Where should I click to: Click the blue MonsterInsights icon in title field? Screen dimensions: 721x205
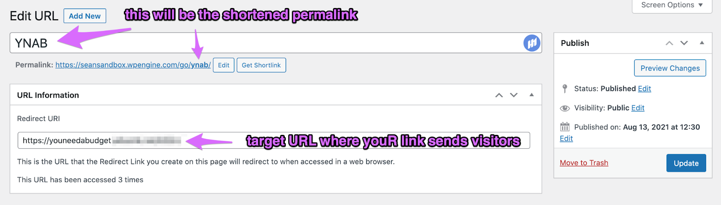(532, 43)
